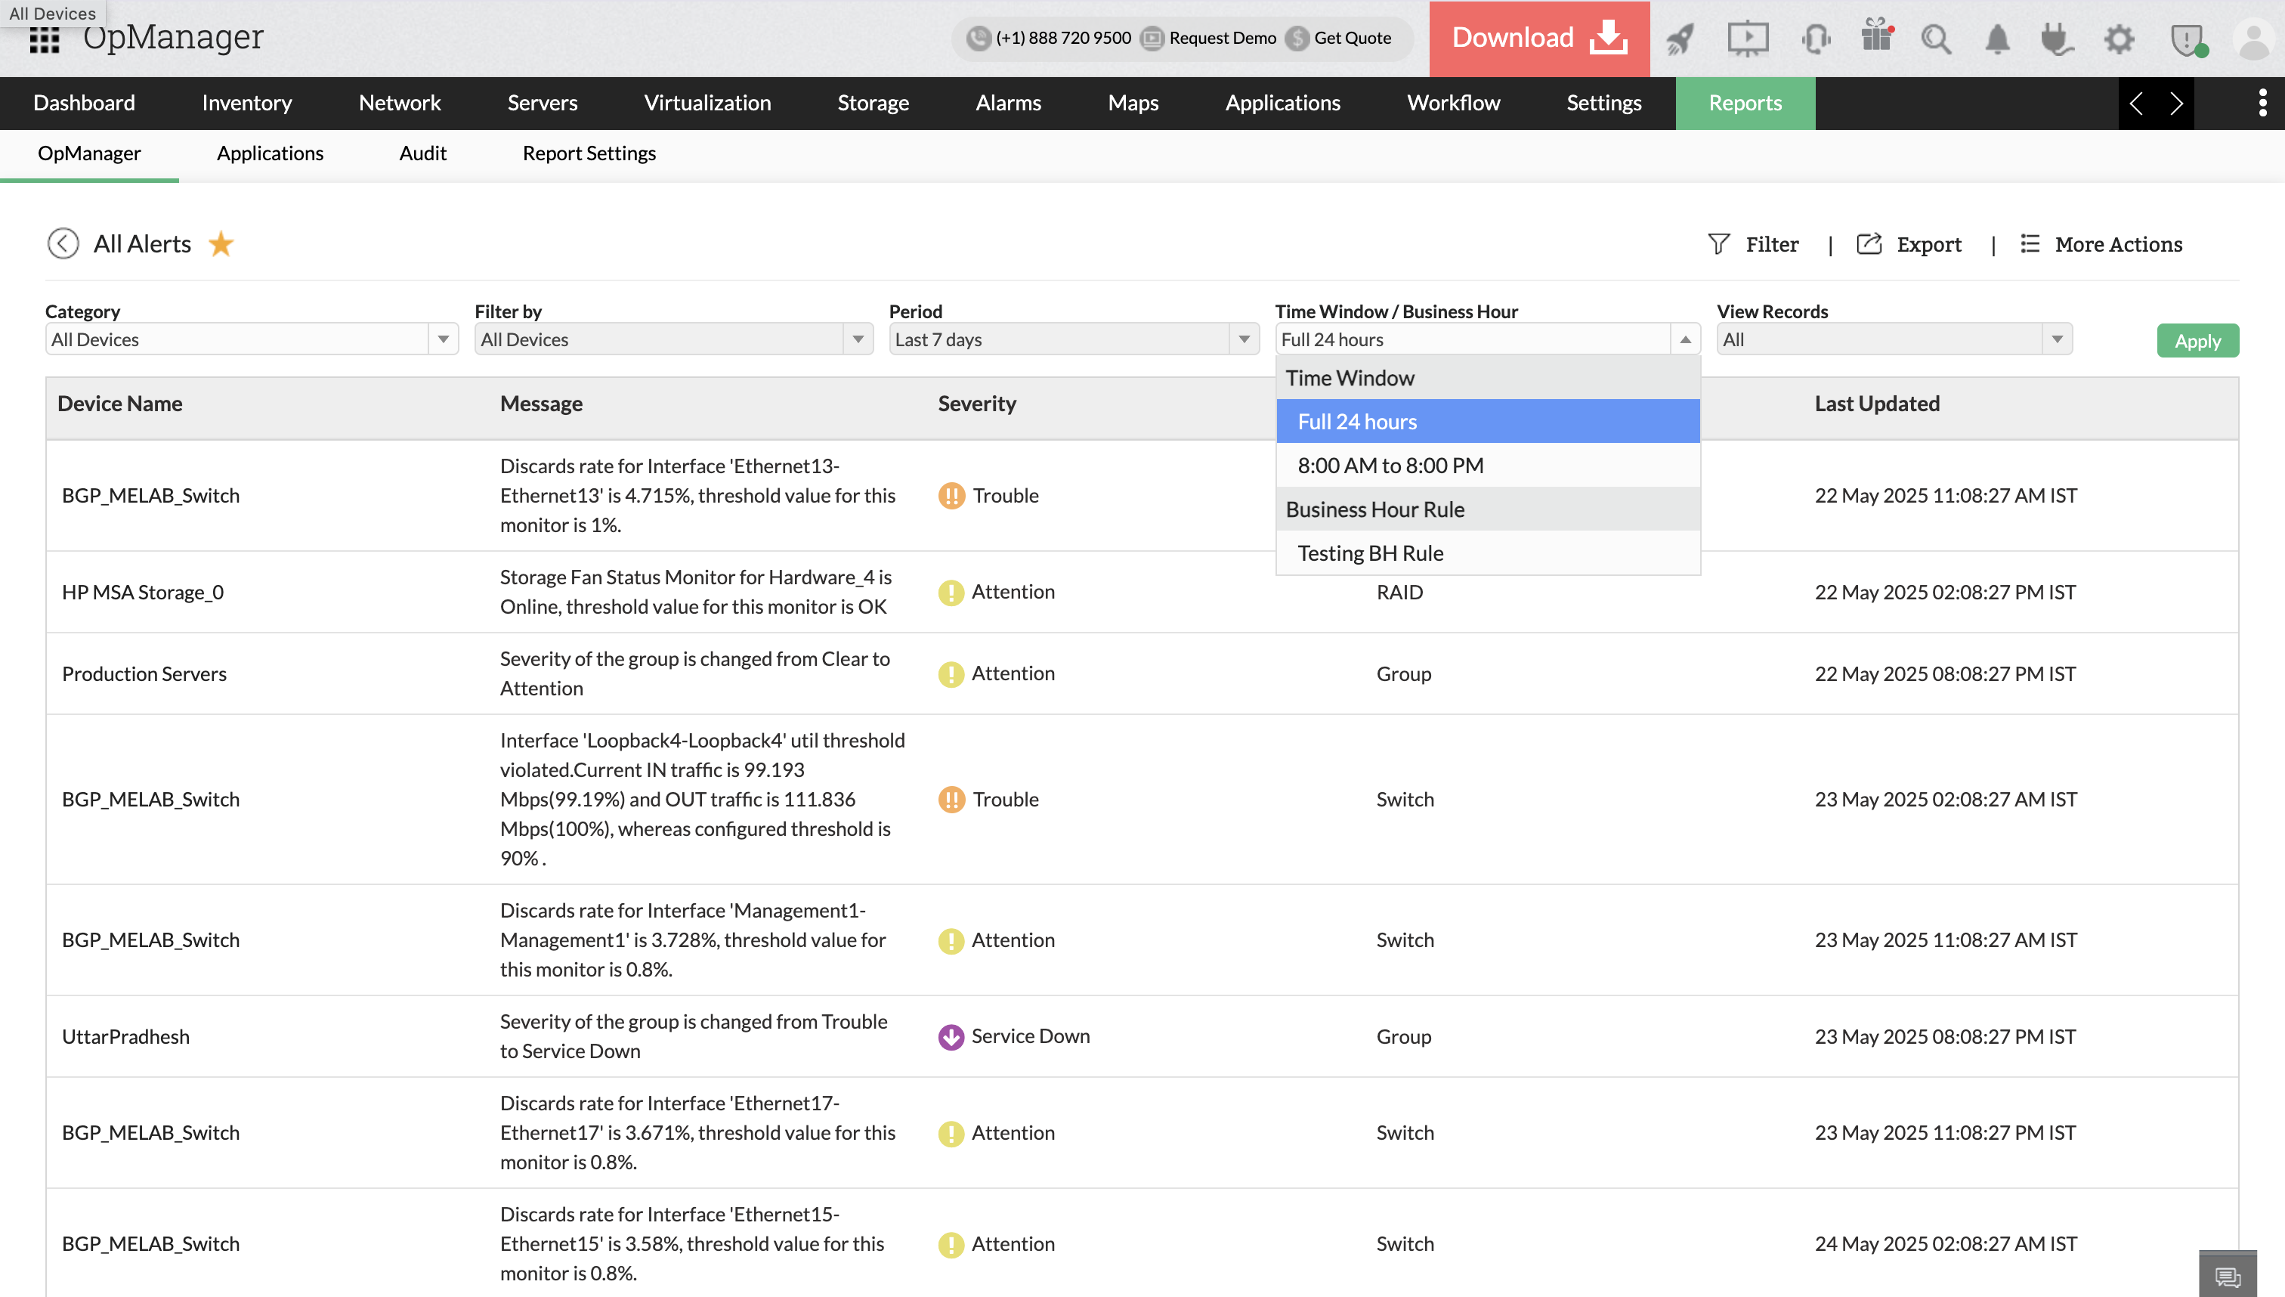Open the presentation video icon
The image size is (2285, 1297).
[1747, 39]
